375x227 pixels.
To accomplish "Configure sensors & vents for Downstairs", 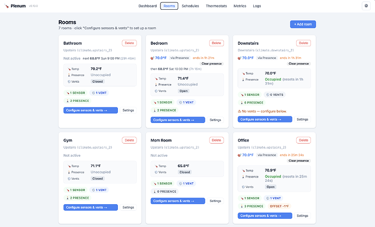I will point(265,119).
